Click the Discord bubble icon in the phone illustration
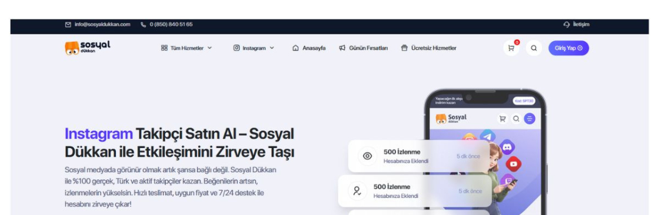The width and height of the screenshot is (659, 215). 507,147
